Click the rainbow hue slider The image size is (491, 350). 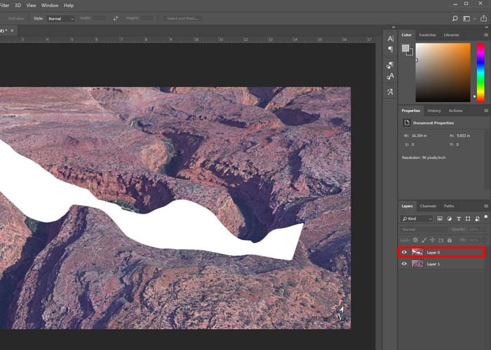click(x=480, y=71)
